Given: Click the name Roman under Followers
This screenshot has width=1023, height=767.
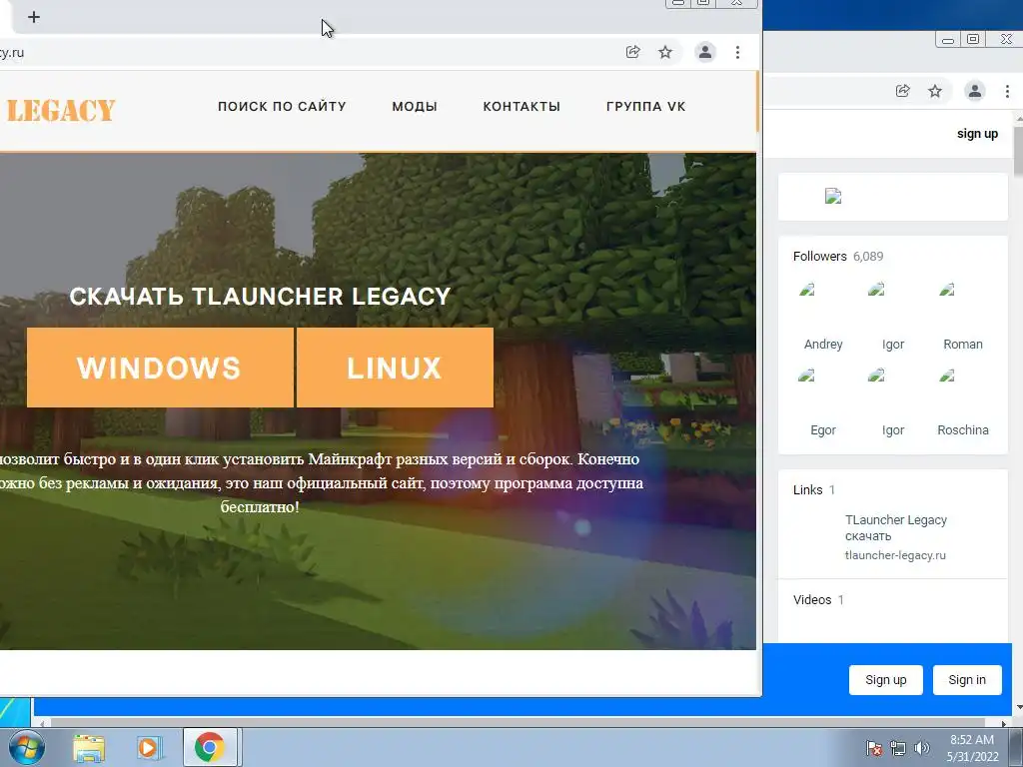Looking at the screenshot, I should (x=963, y=345).
